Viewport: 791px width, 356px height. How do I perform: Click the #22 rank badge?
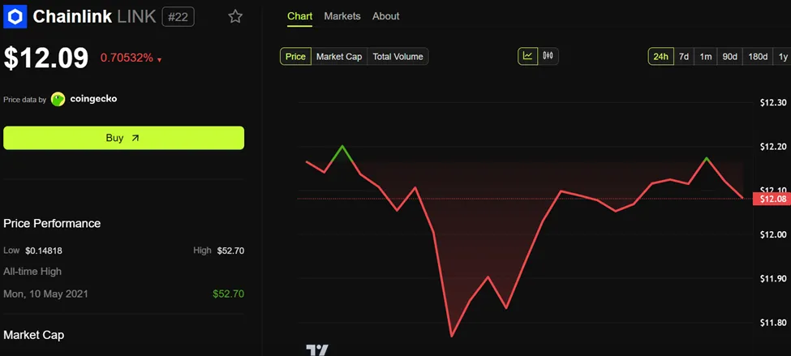click(x=178, y=16)
